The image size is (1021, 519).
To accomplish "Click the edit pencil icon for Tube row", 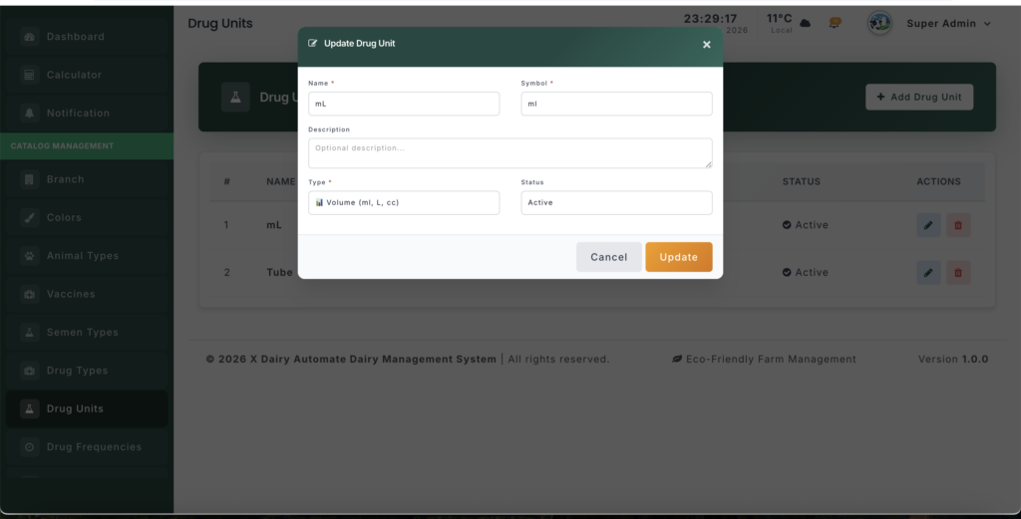I will point(928,272).
